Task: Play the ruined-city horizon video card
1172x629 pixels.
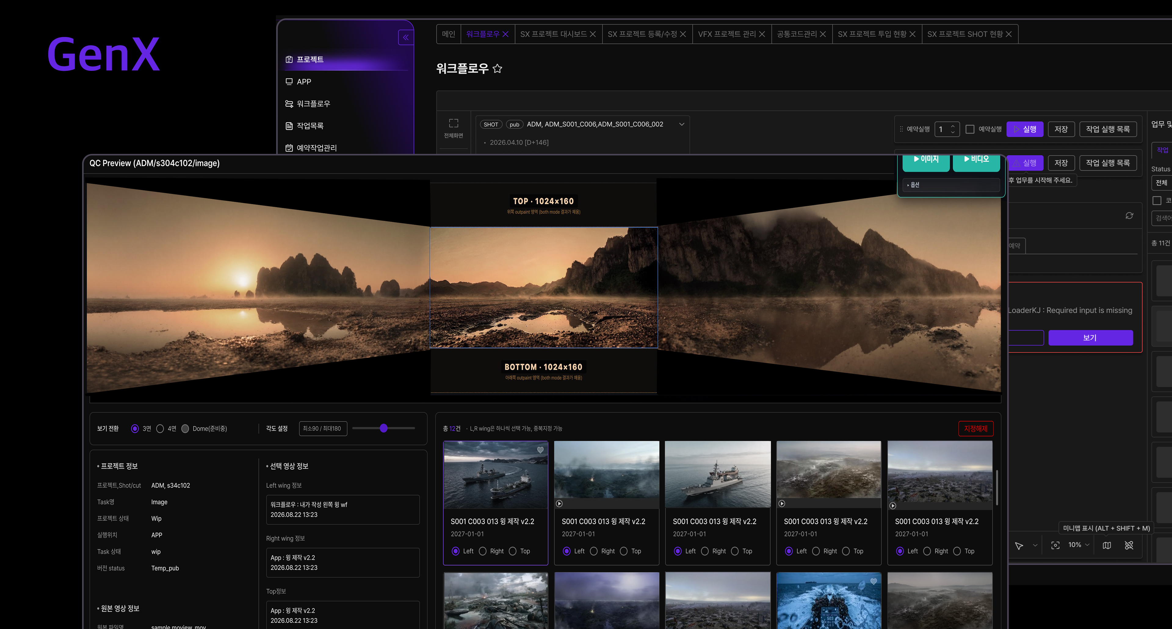Action: 893,506
